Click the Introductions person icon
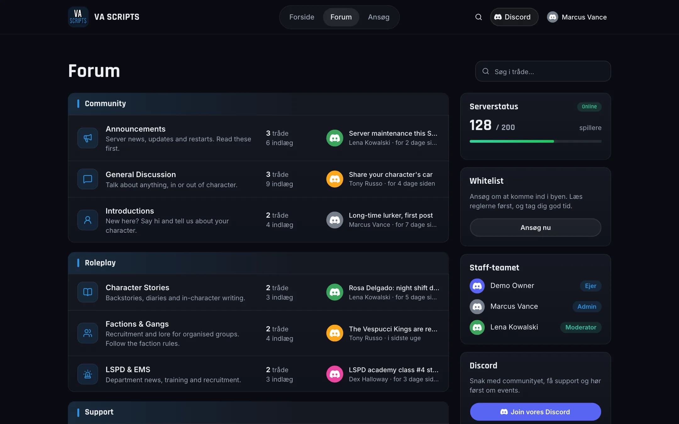 pyautogui.click(x=88, y=220)
